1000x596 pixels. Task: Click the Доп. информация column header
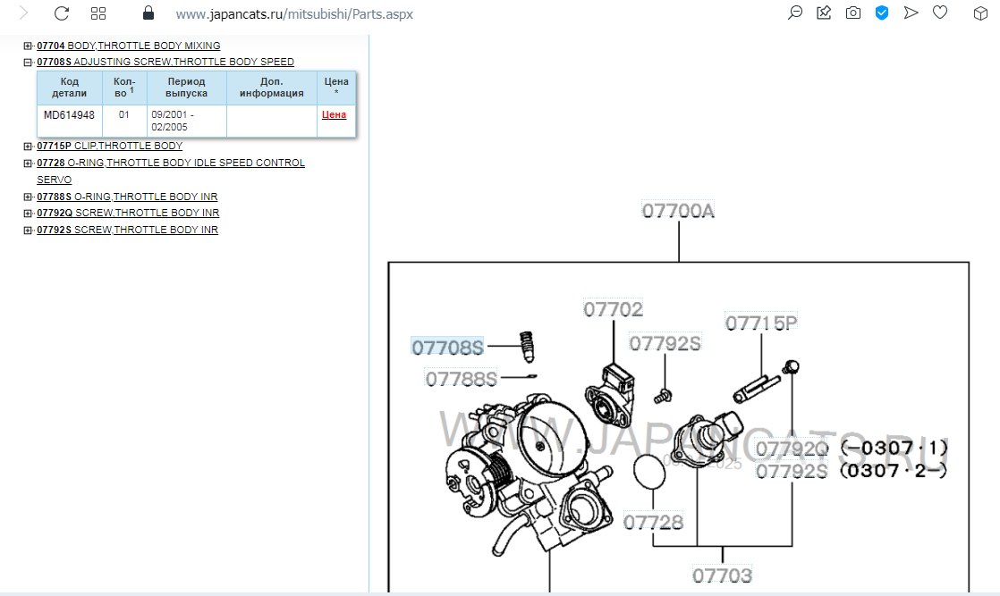click(x=272, y=88)
